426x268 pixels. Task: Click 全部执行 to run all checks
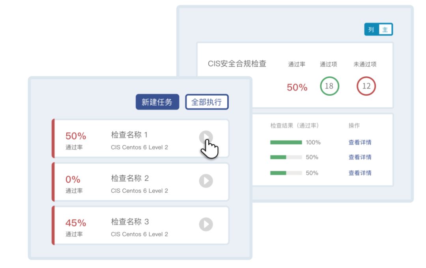point(207,102)
